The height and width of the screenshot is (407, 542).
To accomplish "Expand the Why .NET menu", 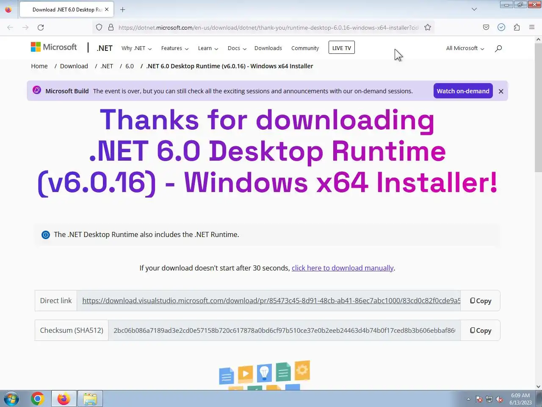I will pos(136,48).
